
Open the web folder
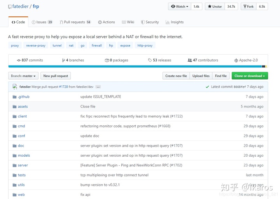(x=21, y=195)
